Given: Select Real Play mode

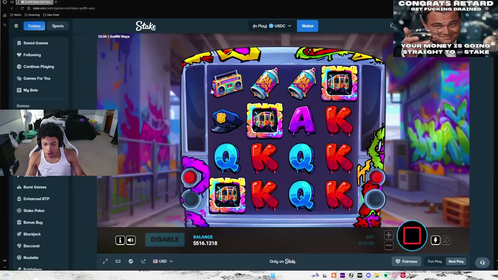Looking at the screenshot, I should 456,261.
